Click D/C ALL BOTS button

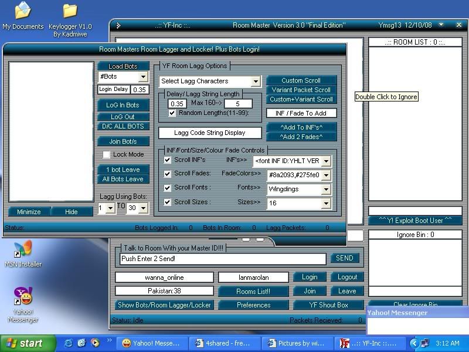[123, 126]
